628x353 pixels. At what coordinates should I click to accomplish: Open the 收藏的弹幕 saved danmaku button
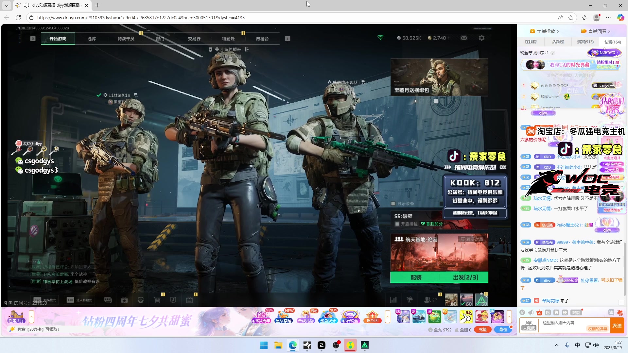click(x=597, y=329)
